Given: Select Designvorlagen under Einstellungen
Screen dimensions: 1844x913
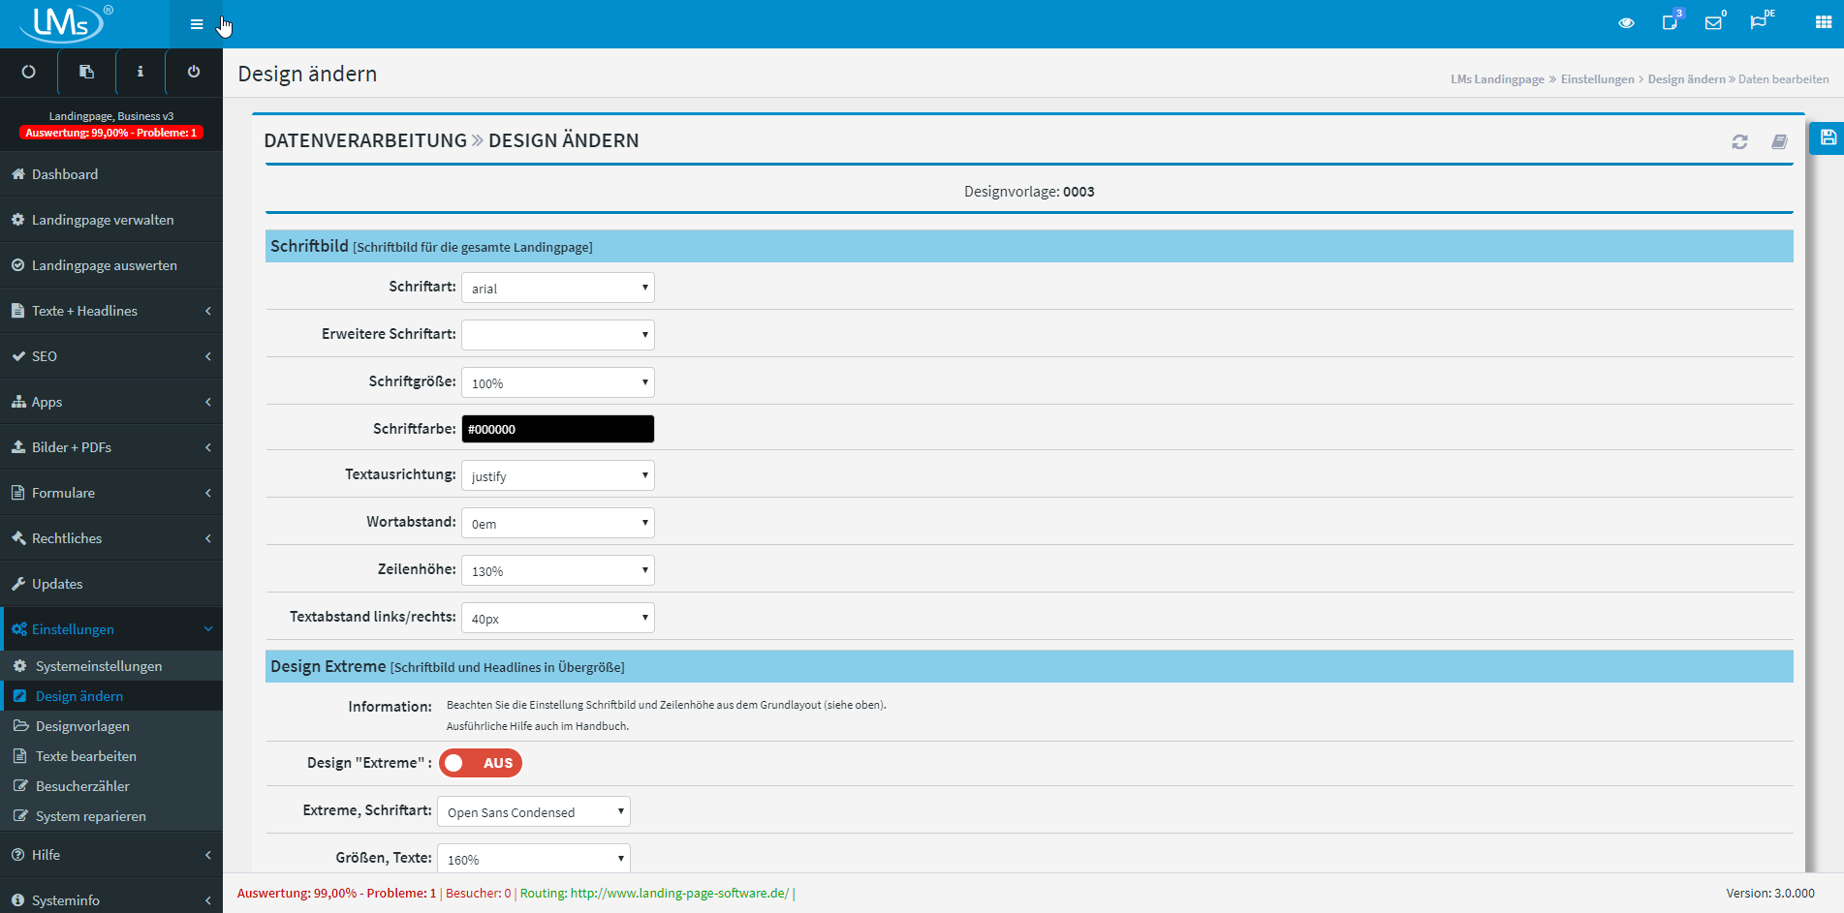Looking at the screenshot, I should click(81, 725).
